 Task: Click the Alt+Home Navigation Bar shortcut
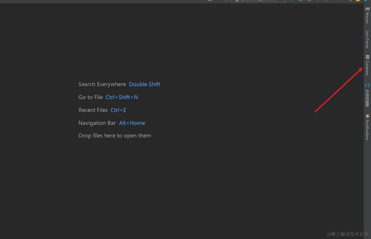click(132, 123)
